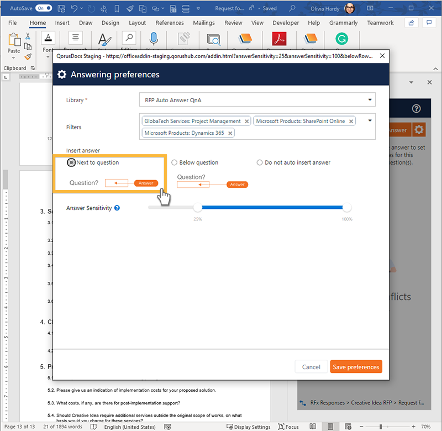Select the 'Below question' radio button
The width and height of the screenshot is (442, 431).
[175, 162]
